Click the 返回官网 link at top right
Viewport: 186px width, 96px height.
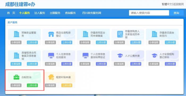click(x=178, y=4)
